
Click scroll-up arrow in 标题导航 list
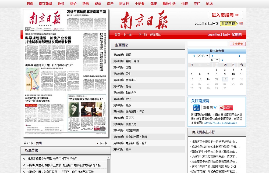click(x=109, y=158)
